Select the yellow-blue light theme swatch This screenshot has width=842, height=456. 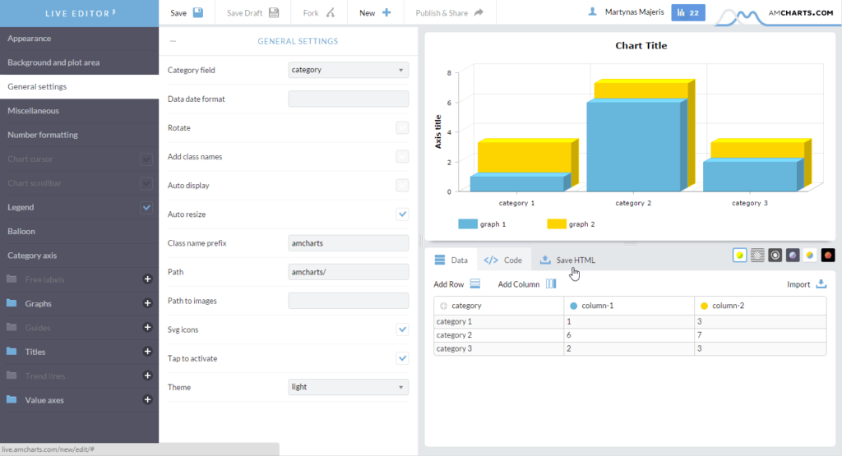pos(810,256)
